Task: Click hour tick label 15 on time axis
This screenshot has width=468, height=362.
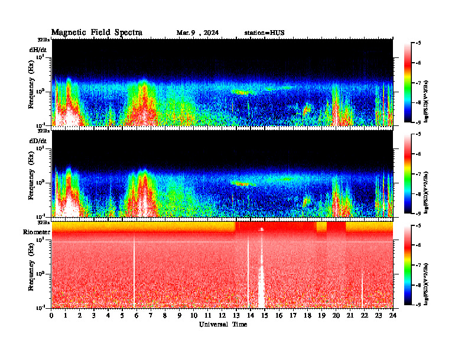Action: (x=265, y=315)
